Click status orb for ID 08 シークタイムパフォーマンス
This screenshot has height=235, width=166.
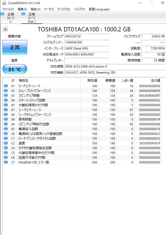point(6,114)
